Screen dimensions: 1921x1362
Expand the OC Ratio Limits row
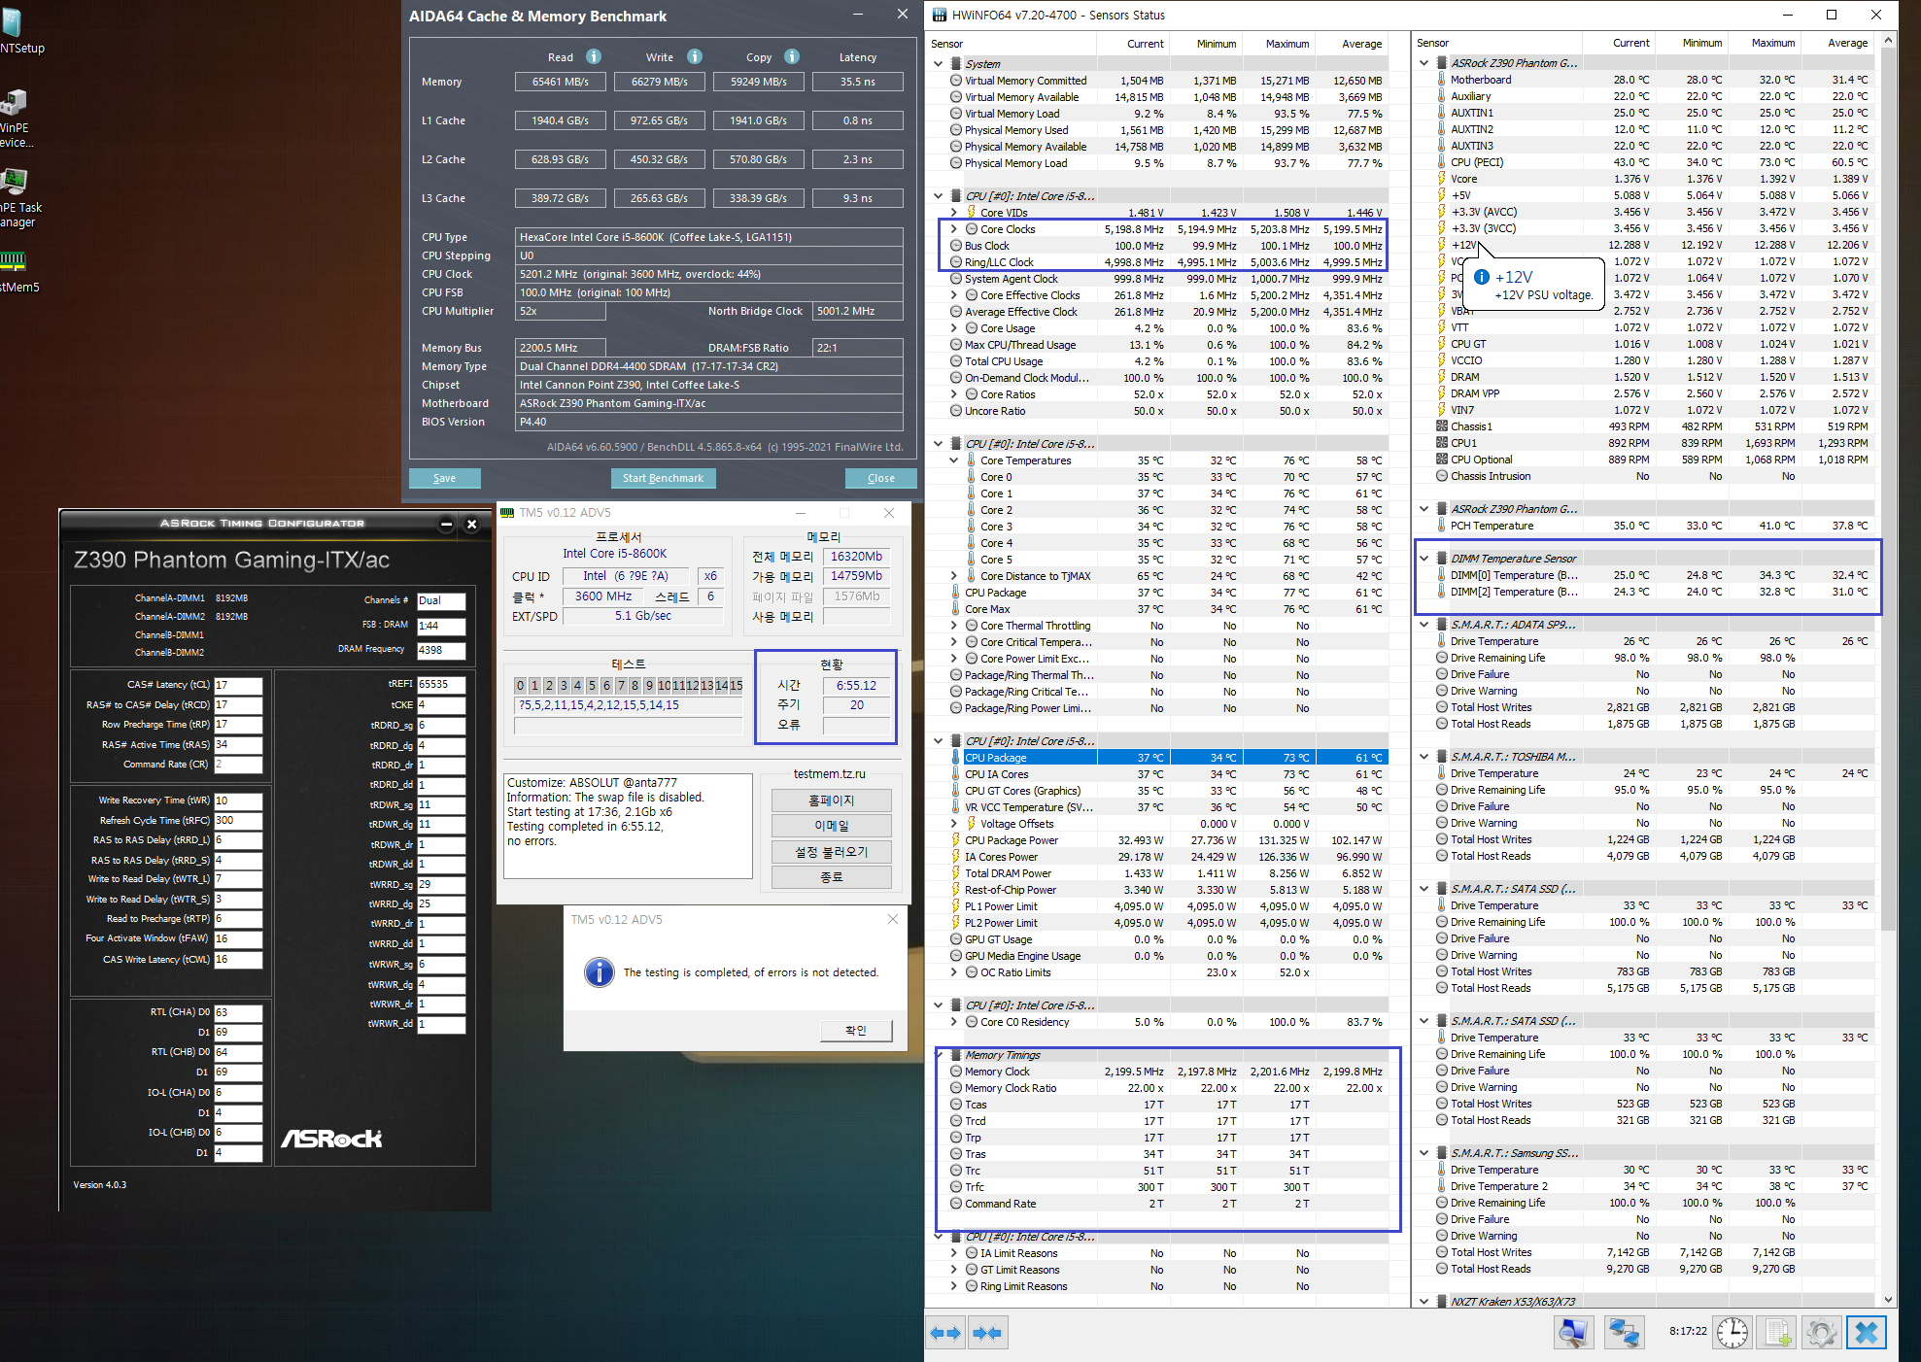tap(954, 972)
